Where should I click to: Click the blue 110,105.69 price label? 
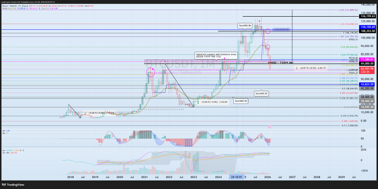pos(367,27)
